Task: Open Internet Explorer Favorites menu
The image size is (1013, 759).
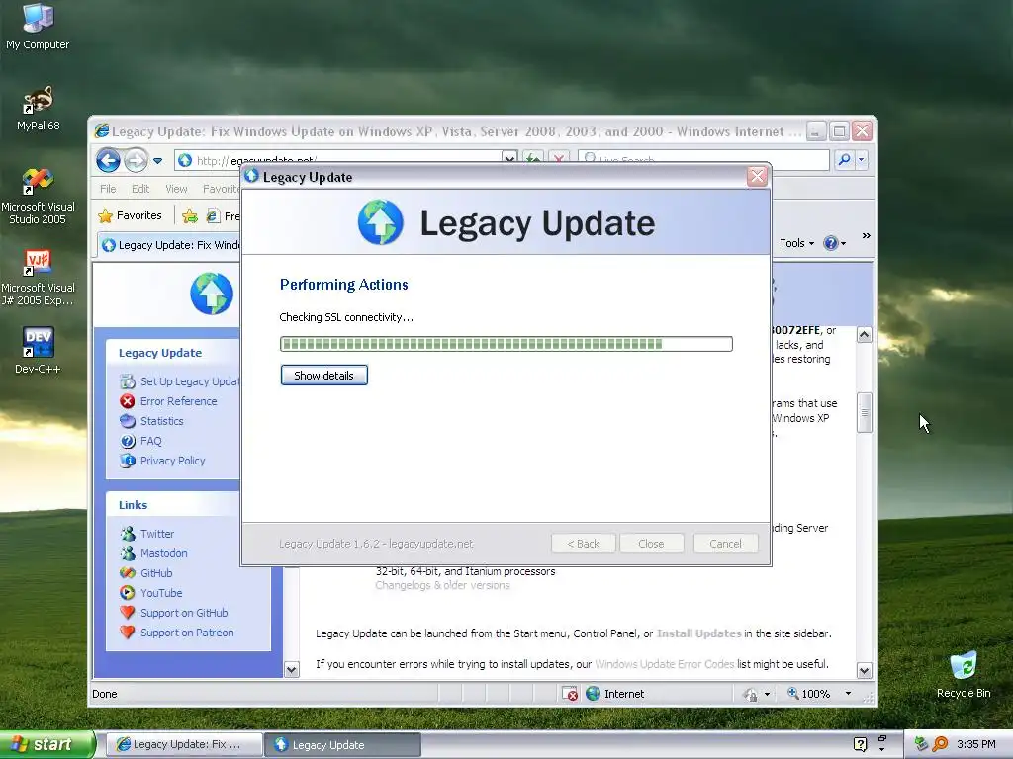Action: (221, 189)
